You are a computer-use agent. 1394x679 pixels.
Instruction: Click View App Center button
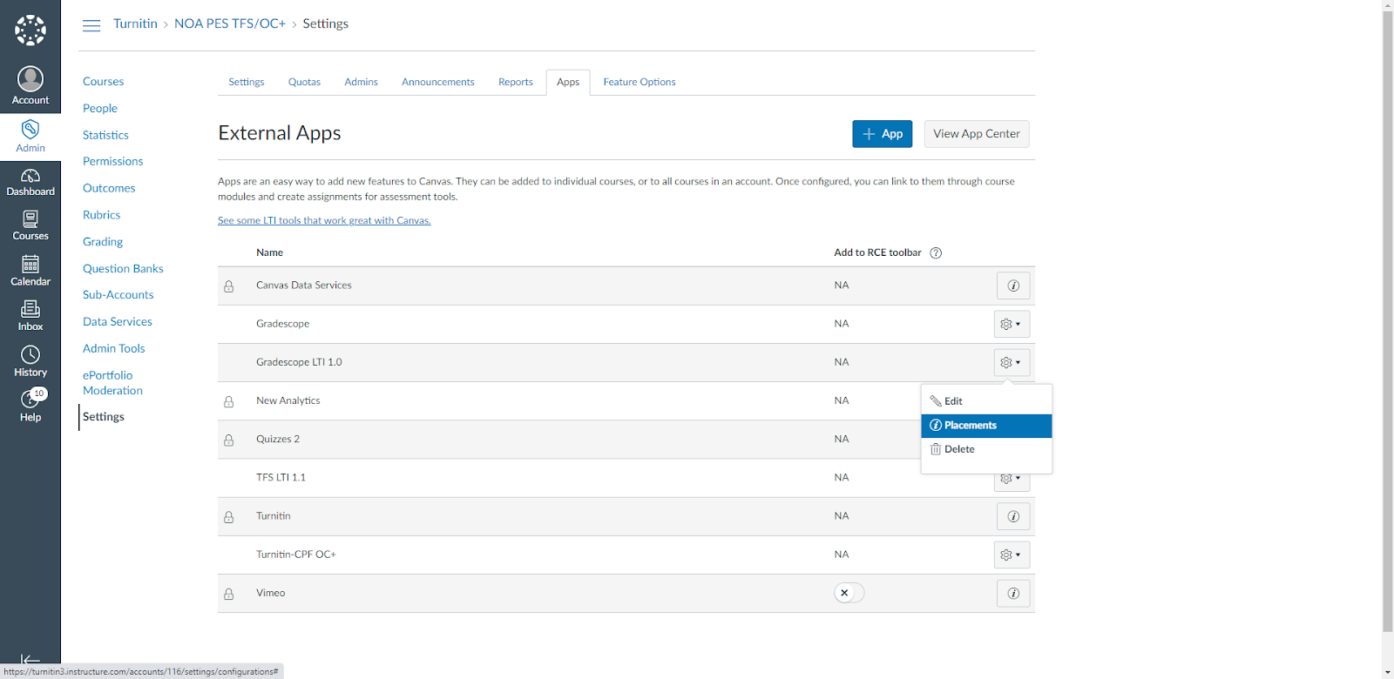(977, 134)
